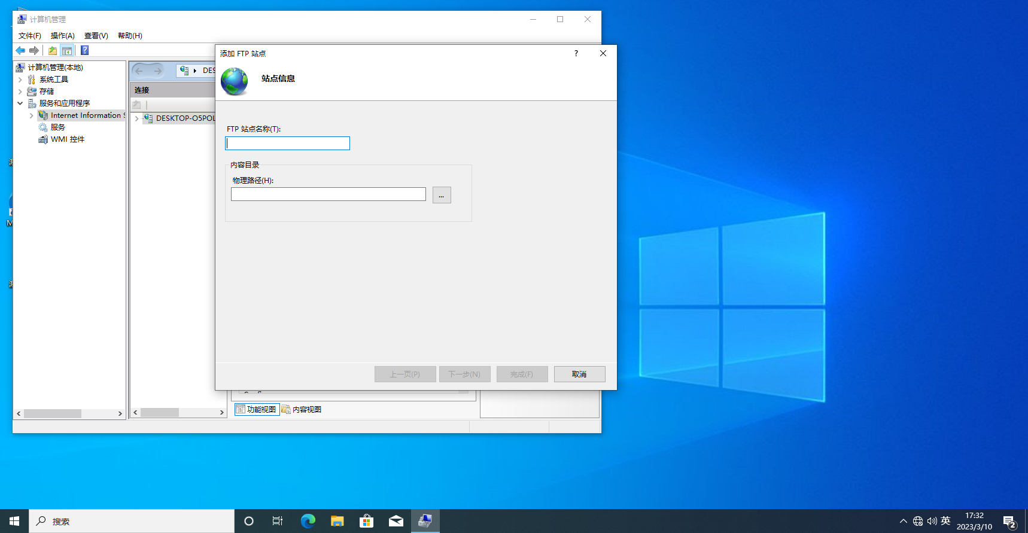Open the help icon in the toolbar
The image size is (1028, 533).
point(85,51)
